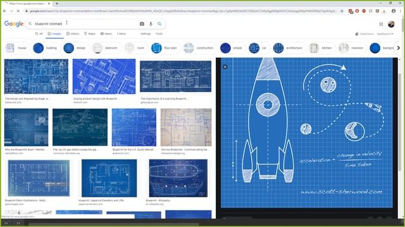This screenshot has height=227, width=405.
Task: Open the Uppercut Elevators floor plan thumbnail
Action: tap(109, 178)
